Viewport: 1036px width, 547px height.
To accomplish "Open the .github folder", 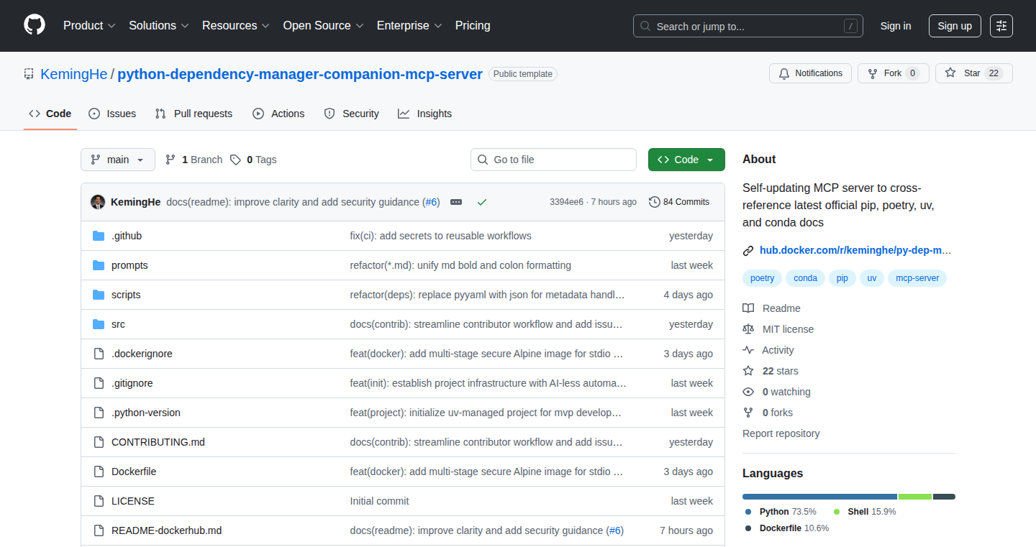I will coord(127,236).
